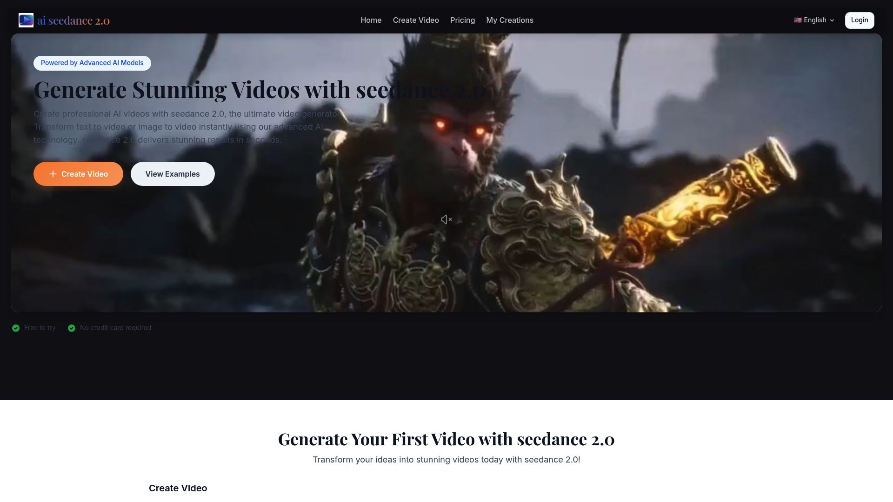The width and height of the screenshot is (893, 502).
Task: Open My Creations from the navigation
Action: 510,20
